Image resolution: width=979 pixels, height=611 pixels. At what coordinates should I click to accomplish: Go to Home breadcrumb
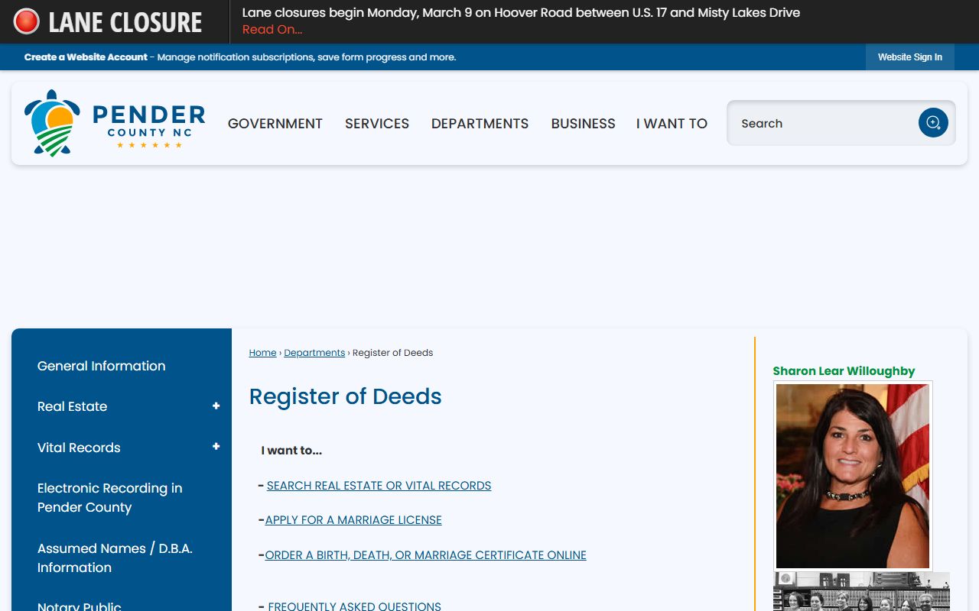click(262, 353)
